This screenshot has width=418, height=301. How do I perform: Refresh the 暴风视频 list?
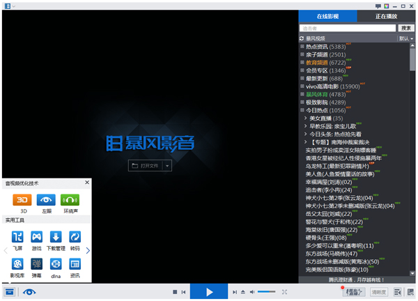click(302, 38)
